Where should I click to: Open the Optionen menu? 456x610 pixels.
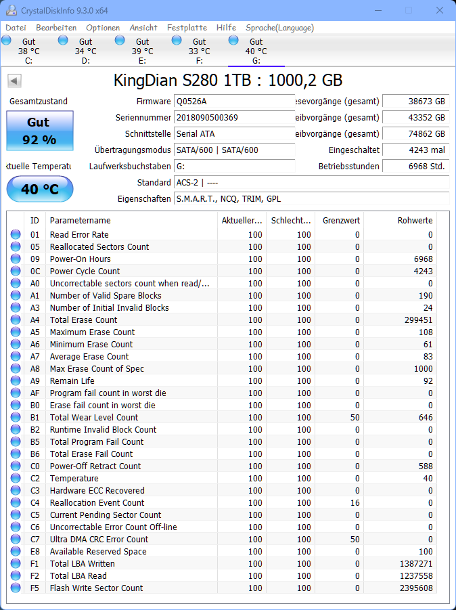(x=103, y=28)
